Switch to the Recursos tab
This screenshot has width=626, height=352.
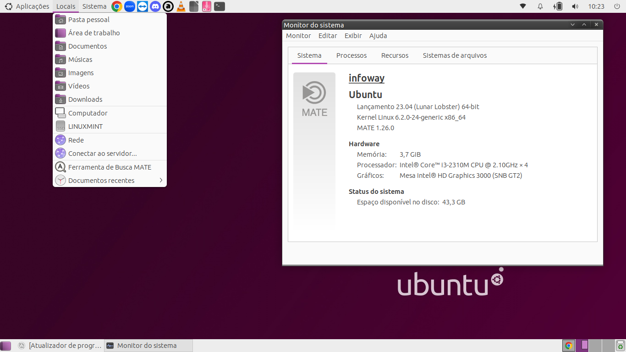pyautogui.click(x=395, y=55)
